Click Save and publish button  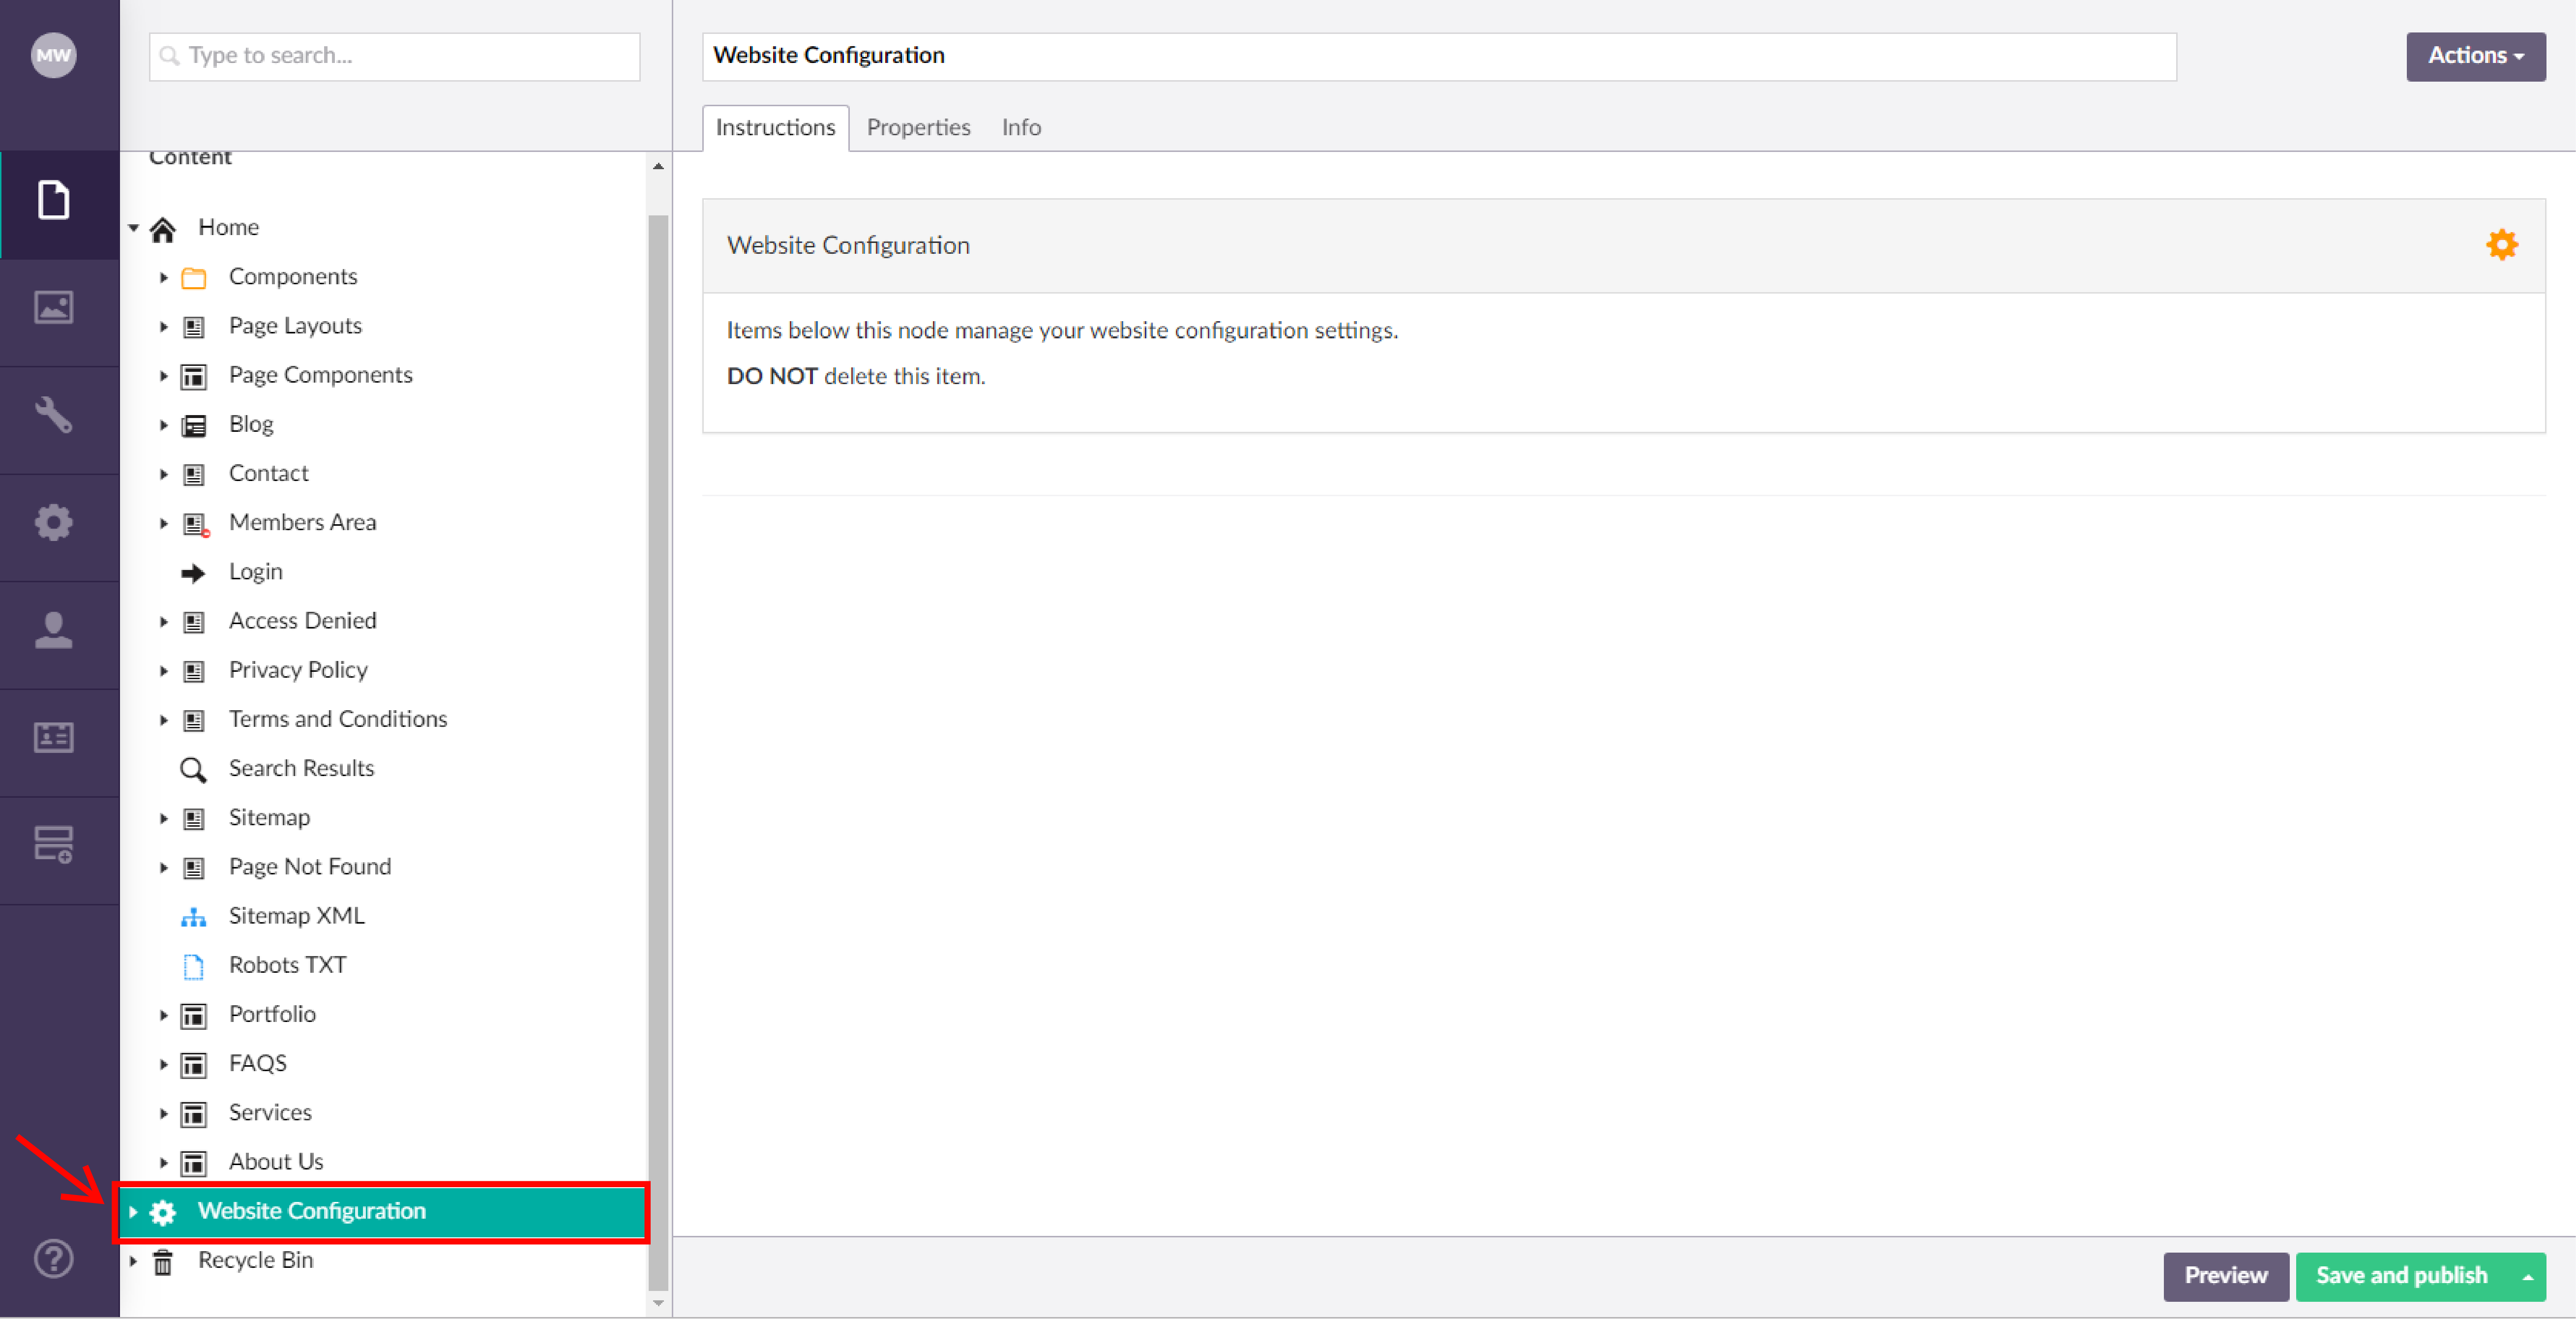click(2401, 1276)
